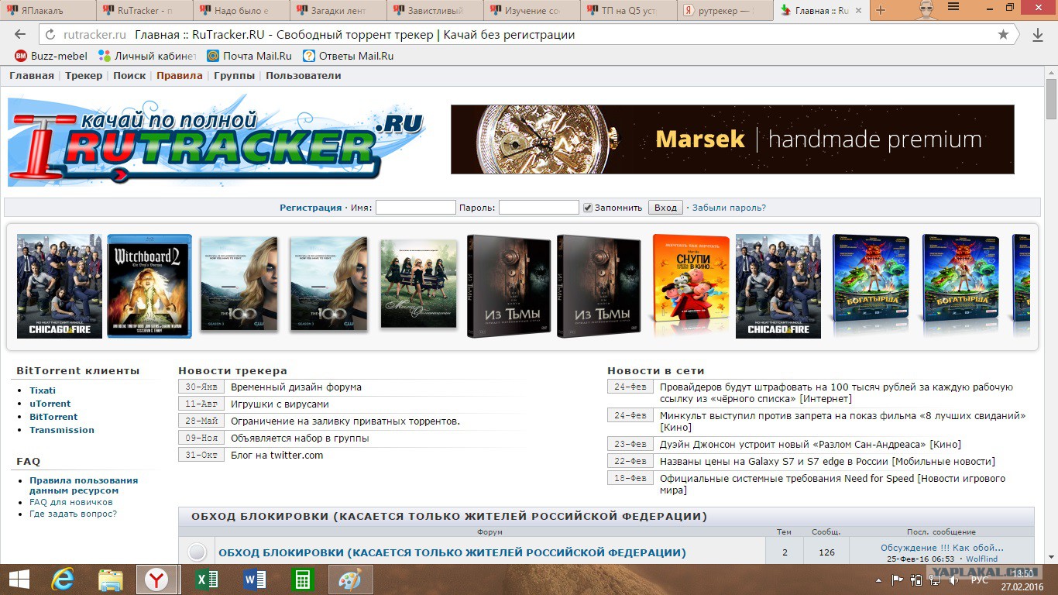The image size is (1058, 595).
Task: Open news Блог на twitter.com
Action: [277, 455]
